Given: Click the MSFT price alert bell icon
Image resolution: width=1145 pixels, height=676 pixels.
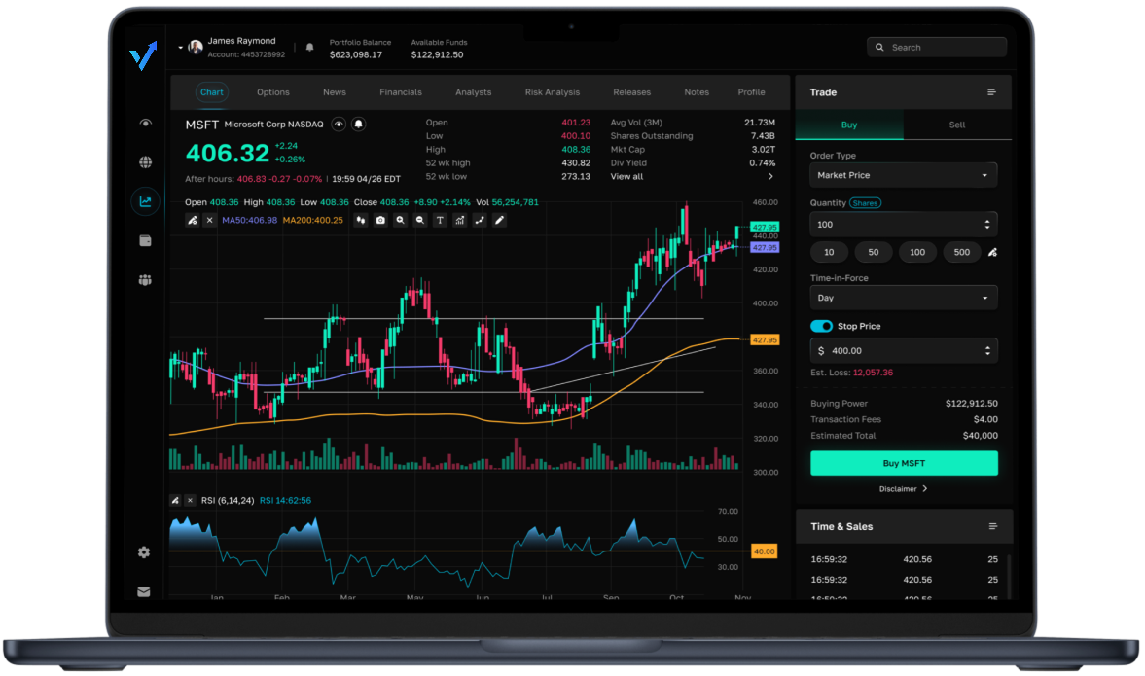Looking at the screenshot, I should 358,125.
